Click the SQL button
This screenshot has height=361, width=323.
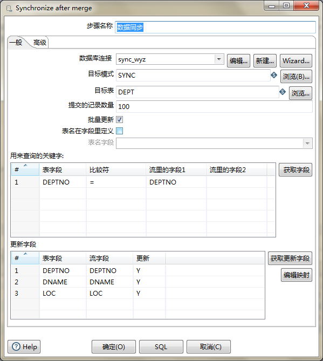tap(161, 347)
